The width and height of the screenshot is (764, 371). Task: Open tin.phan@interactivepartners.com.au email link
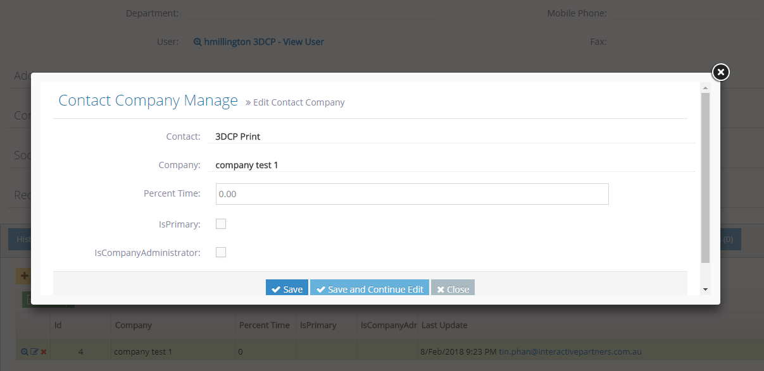click(x=570, y=351)
